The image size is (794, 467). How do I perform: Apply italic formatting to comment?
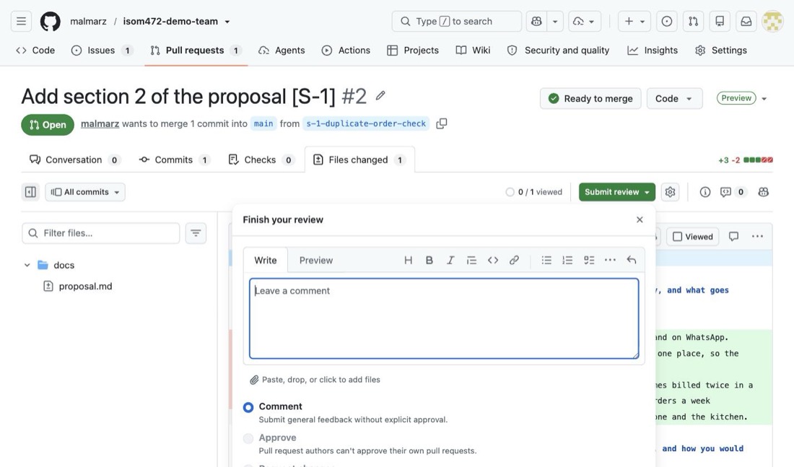(x=450, y=261)
